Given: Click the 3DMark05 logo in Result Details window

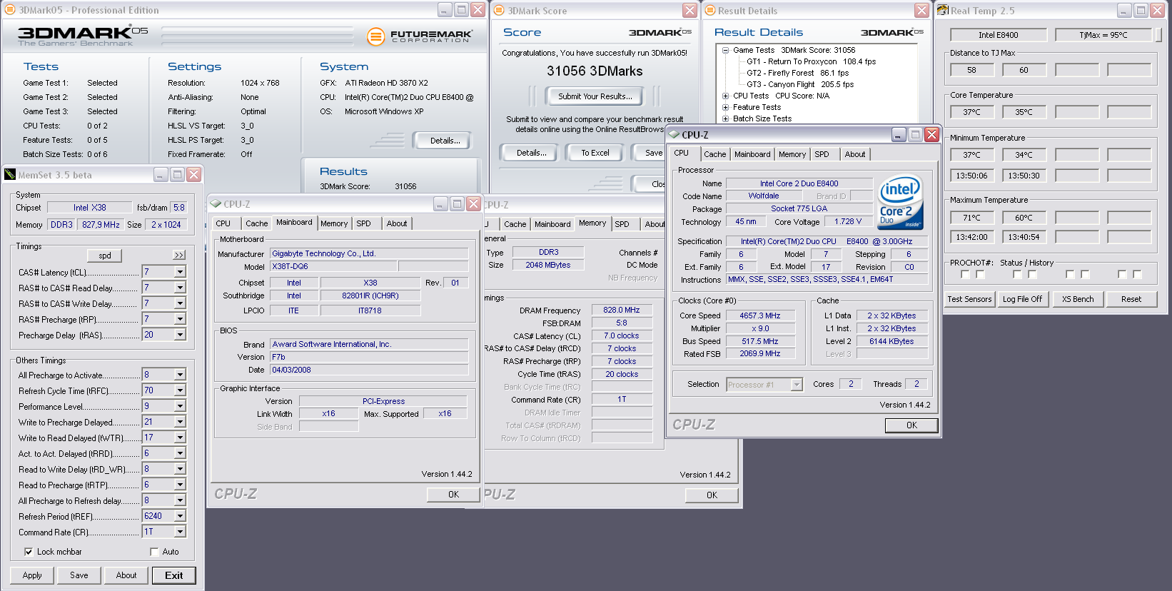Looking at the screenshot, I should coord(892,32).
